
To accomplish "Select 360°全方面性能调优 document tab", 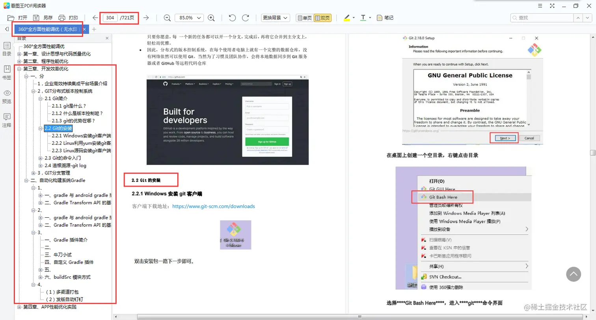I will (49, 29).
